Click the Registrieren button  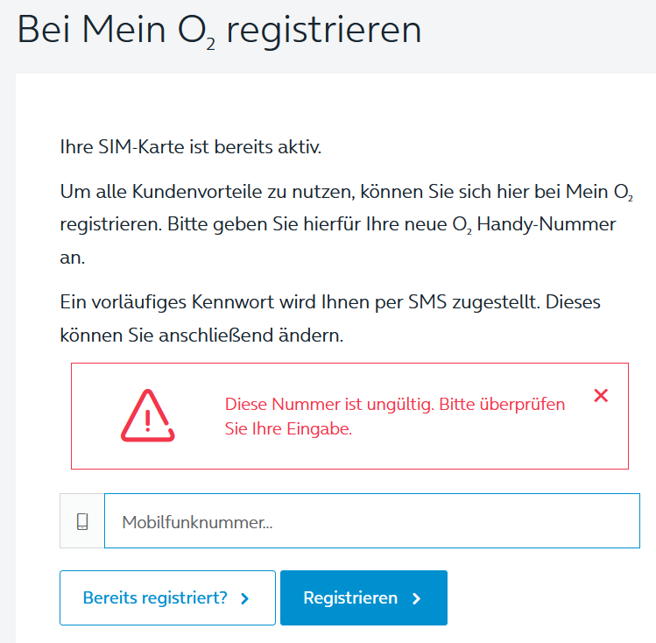point(363,597)
